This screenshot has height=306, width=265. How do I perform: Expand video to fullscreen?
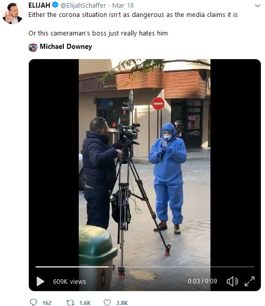[250, 281]
